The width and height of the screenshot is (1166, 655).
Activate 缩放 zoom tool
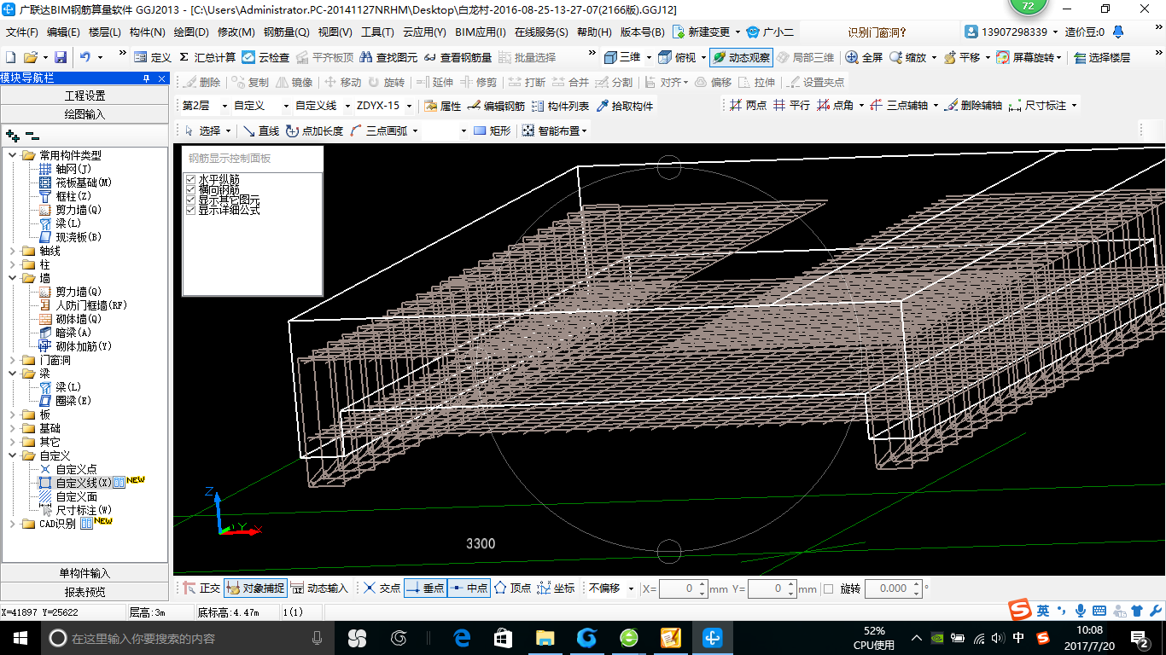[x=907, y=57]
